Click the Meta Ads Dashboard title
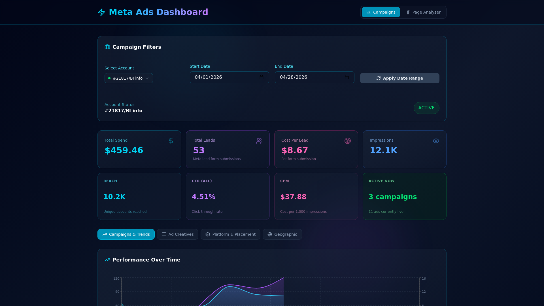 click(x=158, y=12)
